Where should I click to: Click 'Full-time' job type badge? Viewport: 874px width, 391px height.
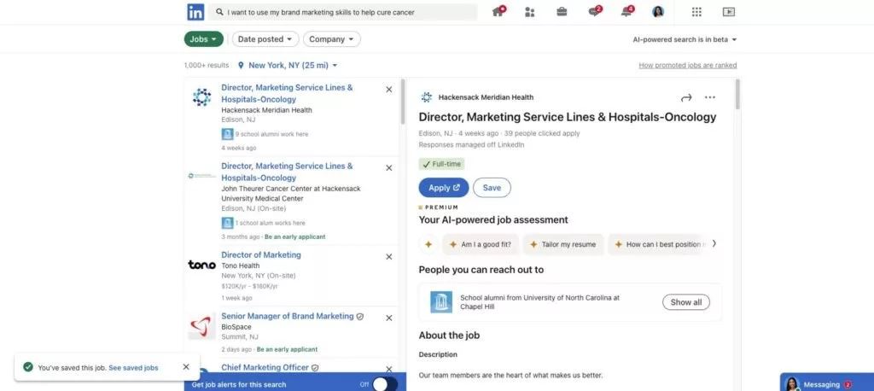[x=441, y=165]
